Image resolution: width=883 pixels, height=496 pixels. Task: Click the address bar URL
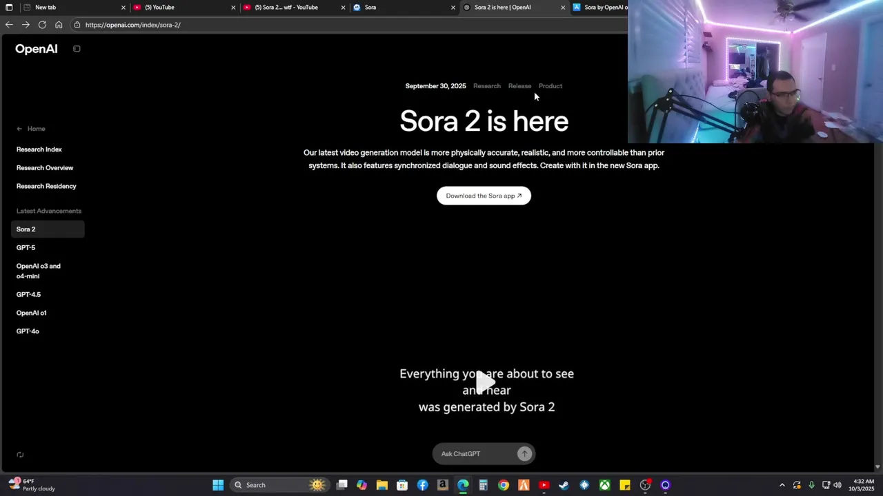click(x=133, y=25)
